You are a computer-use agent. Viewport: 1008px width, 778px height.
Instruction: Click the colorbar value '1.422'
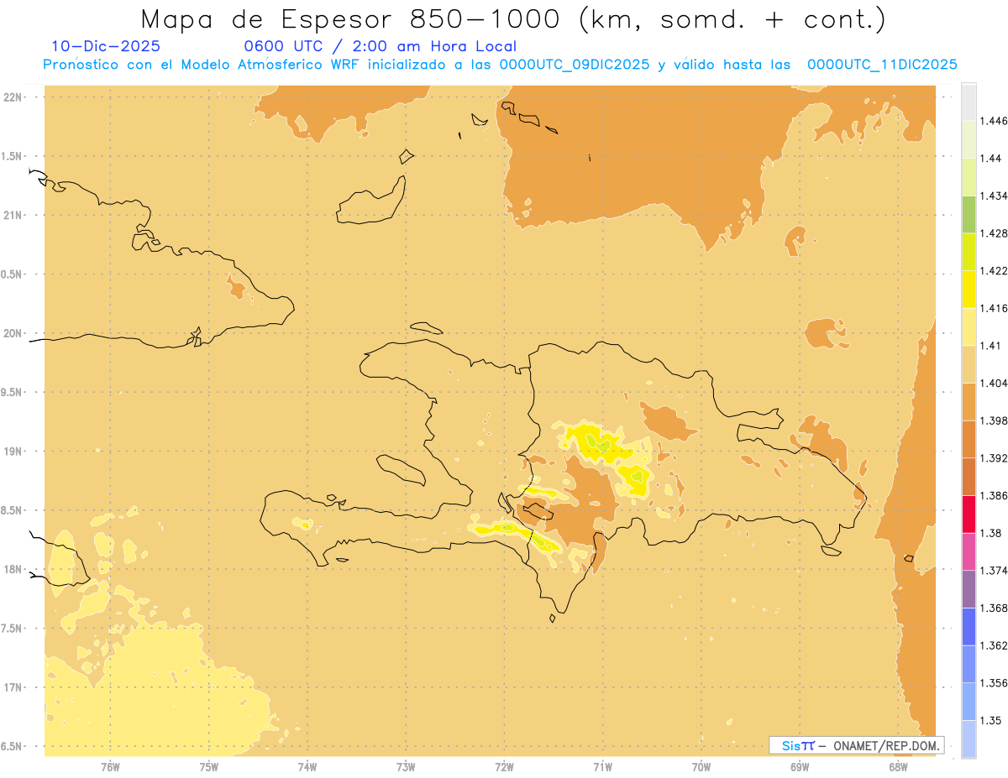coord(992,270)
